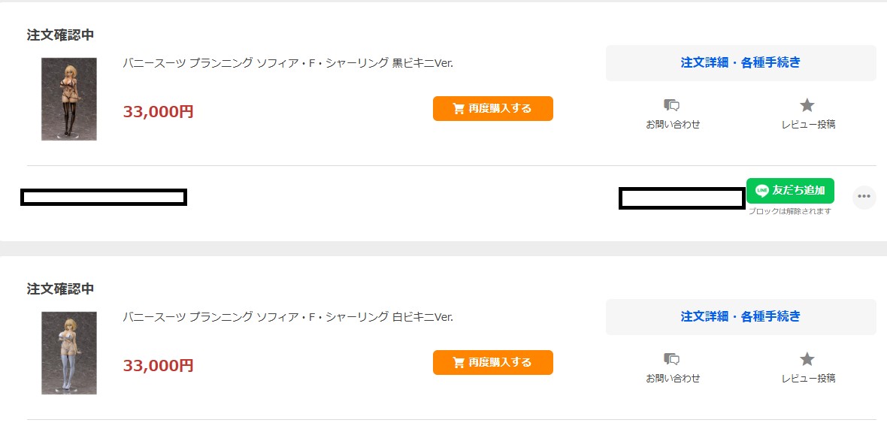
Task: Click the white bikini figure thumbnail
Action: 69,353
